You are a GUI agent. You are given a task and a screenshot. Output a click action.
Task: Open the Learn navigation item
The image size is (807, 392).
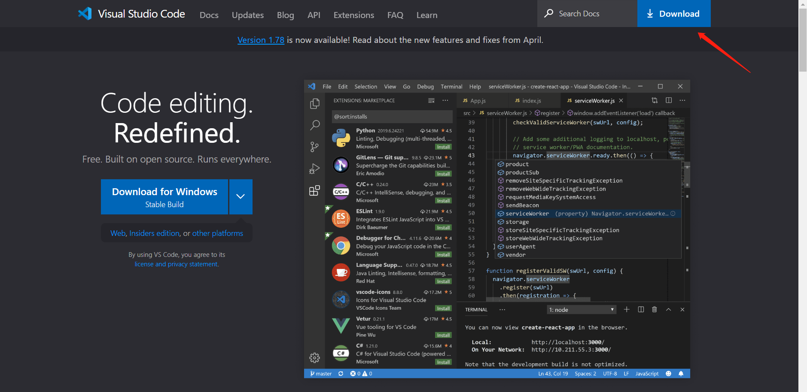(x=427, y=15)
